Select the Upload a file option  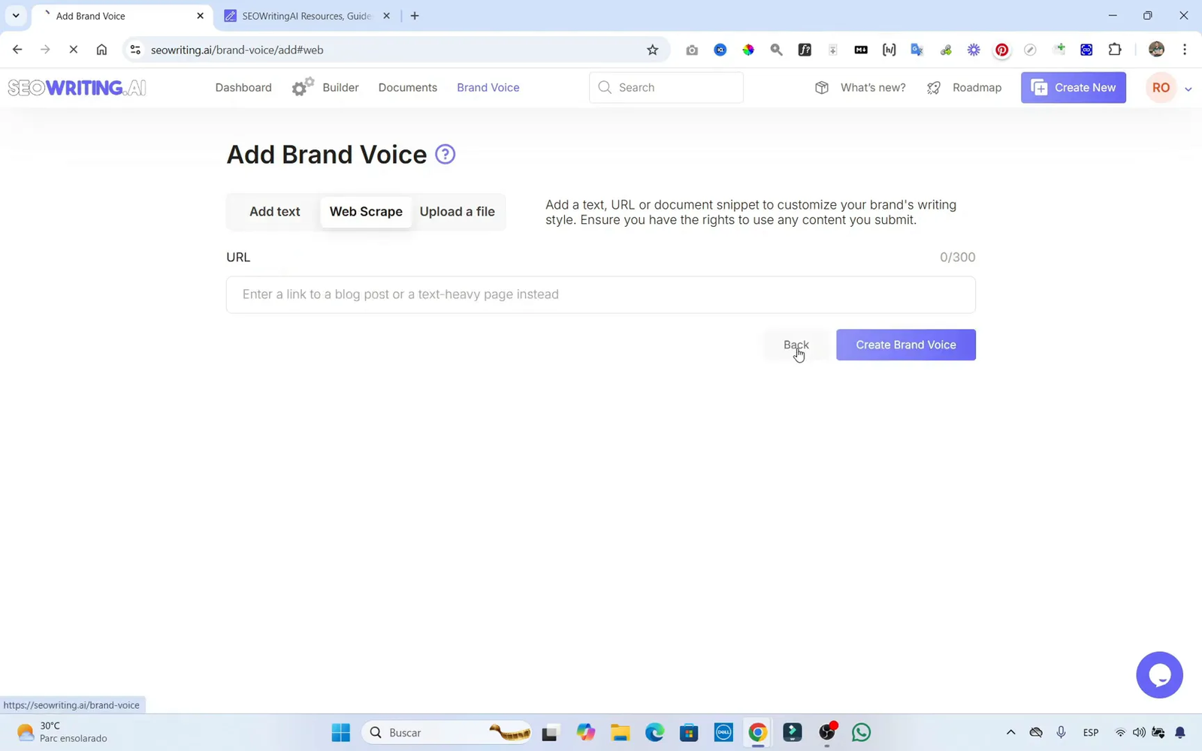(457, 212)
